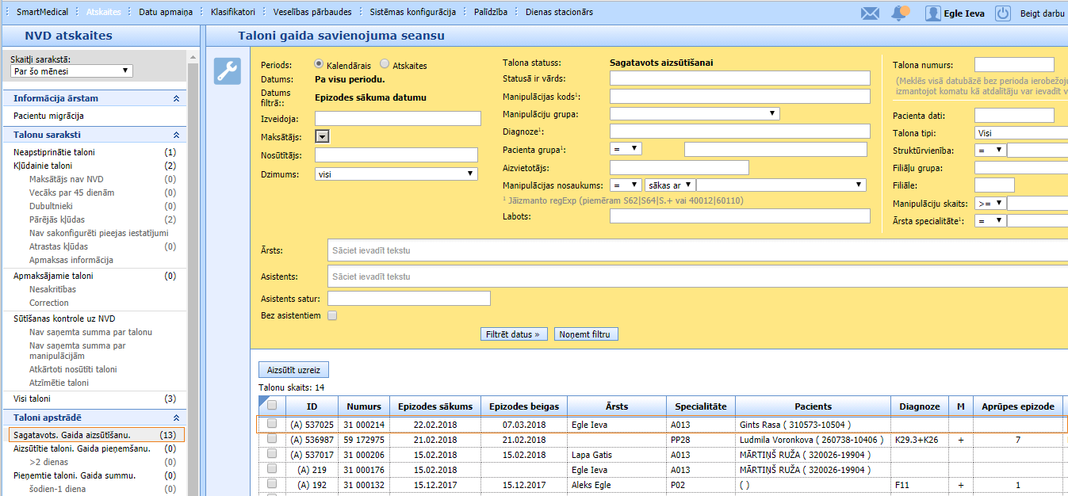The height and width of the screenshot is (496, 1068).
Task: Collapse the Taloni apstrādē section chevron
Action: tap(176, 418)
